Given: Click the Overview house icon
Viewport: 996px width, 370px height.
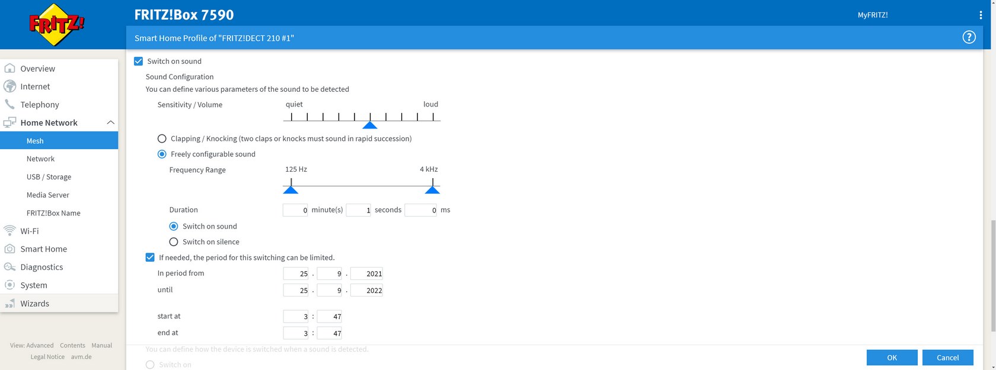Looking at the screenshot, I should pos(9,68).
